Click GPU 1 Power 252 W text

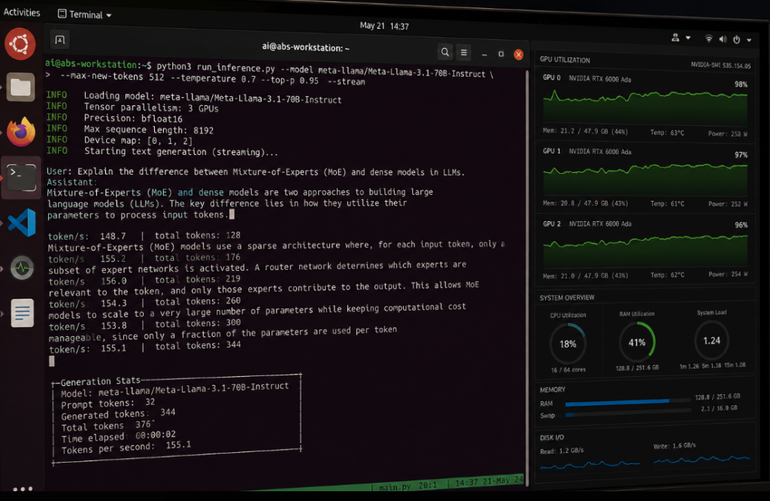pyautogui.click(x=728, y=204)
